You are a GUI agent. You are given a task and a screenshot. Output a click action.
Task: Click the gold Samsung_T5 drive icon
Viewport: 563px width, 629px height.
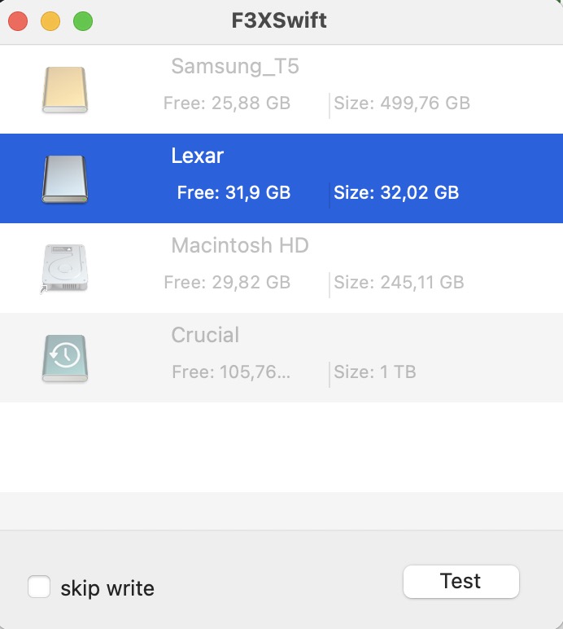[65, 90]
